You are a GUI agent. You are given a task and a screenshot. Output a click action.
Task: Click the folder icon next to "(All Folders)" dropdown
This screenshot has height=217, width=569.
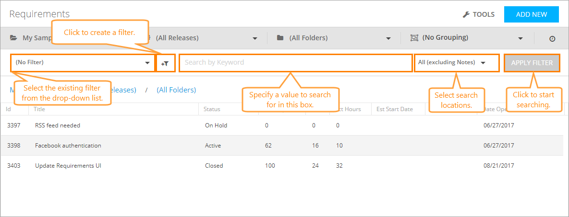point(280,38)
